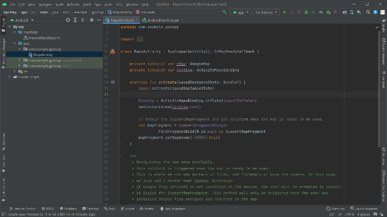Sync project with Gradle files icon
The image size is (387, 217).
tap(344, 12)
